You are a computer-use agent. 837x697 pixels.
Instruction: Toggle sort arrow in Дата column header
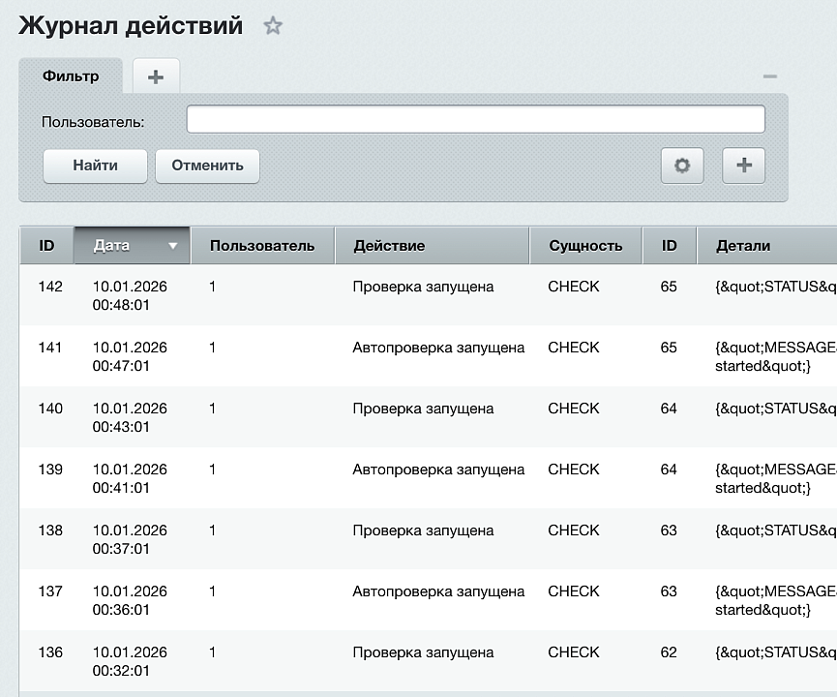click(172, 246)
